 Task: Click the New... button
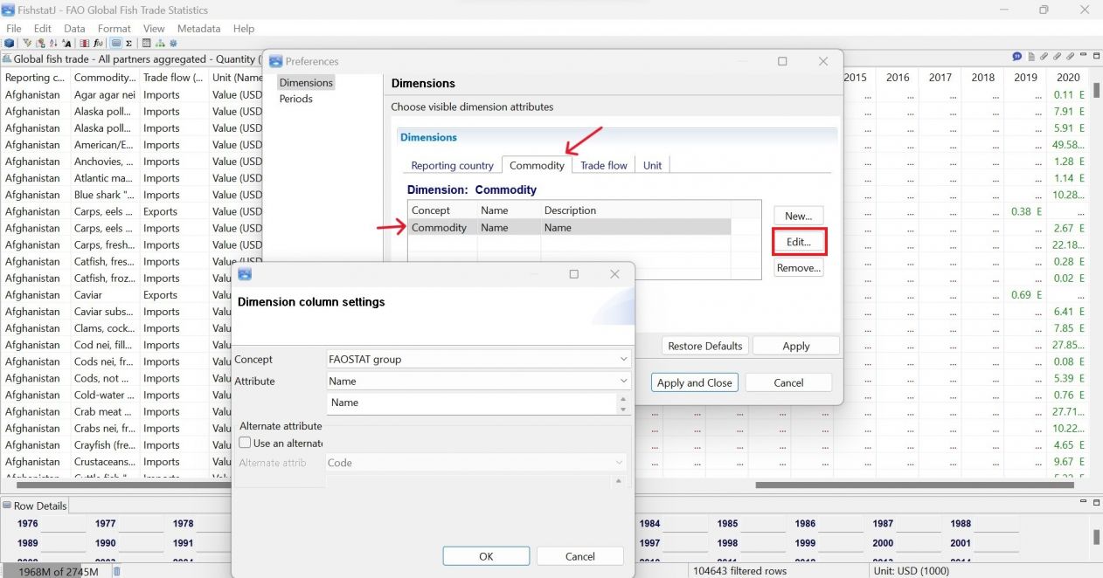799,216
